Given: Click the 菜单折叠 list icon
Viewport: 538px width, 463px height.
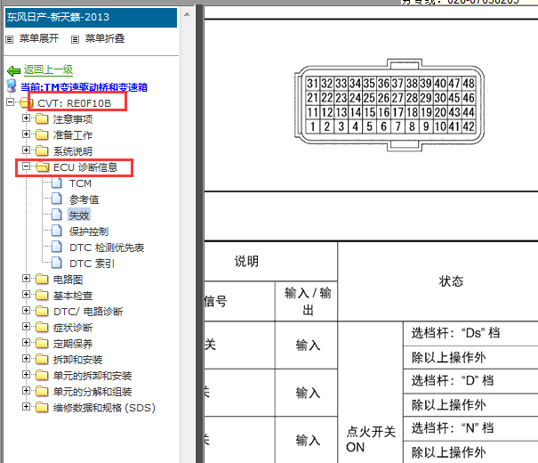Looking at the screenshot, I should [75, 39].
